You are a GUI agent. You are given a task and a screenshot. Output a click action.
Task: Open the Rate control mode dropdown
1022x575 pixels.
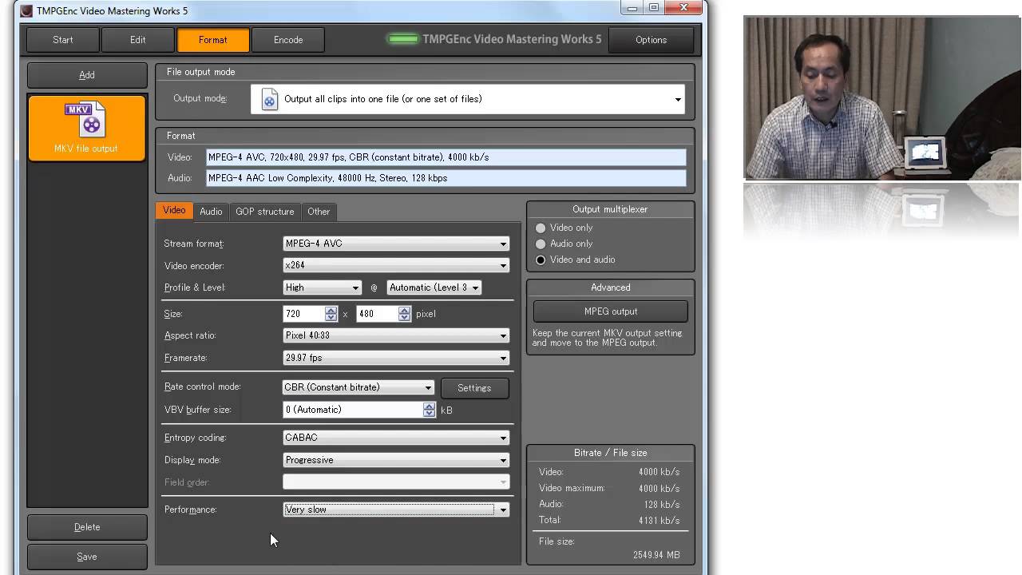[x=358, y=387]
